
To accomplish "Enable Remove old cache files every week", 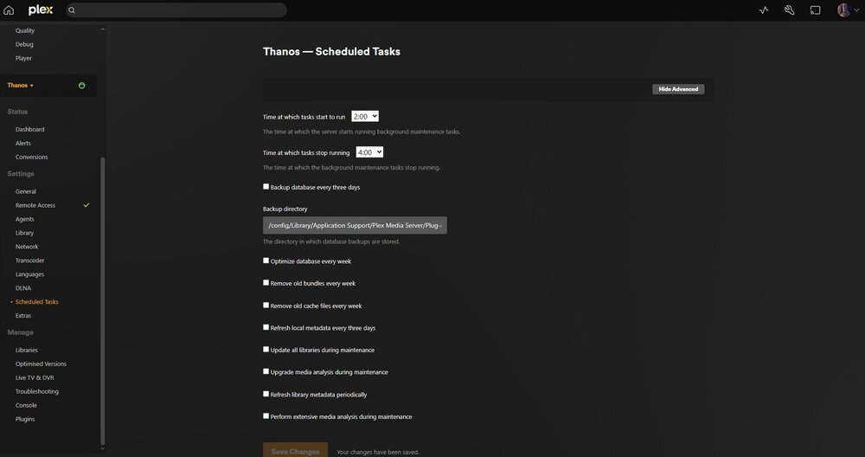I will (266, 306).
